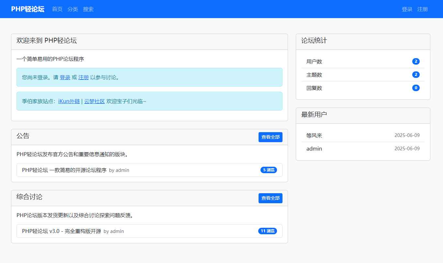Open the 搜索 page from the top navigation

[x=88, y=9]
